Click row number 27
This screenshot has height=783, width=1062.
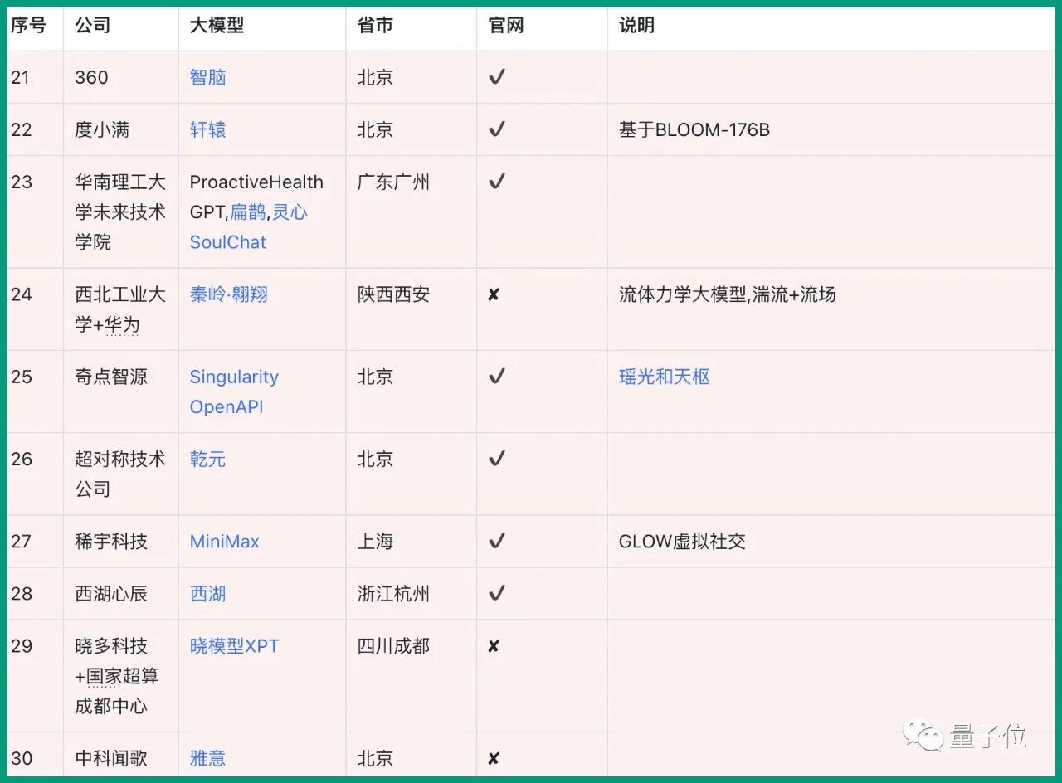pyautogui.click(x=21, y=542)
